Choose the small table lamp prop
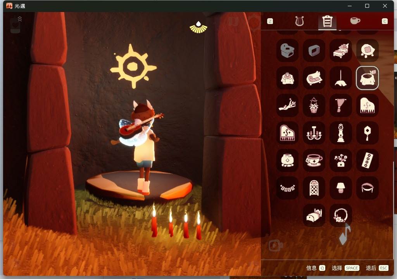397x279 pixels. (341, 188)
